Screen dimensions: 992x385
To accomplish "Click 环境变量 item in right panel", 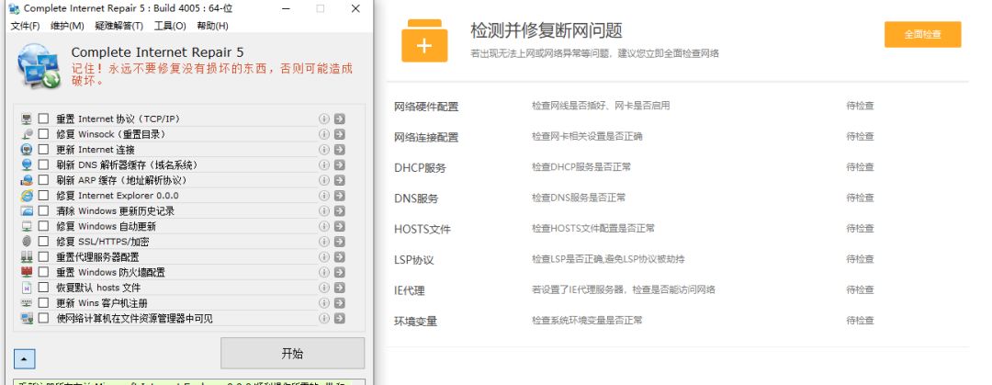I will (416, 322).
